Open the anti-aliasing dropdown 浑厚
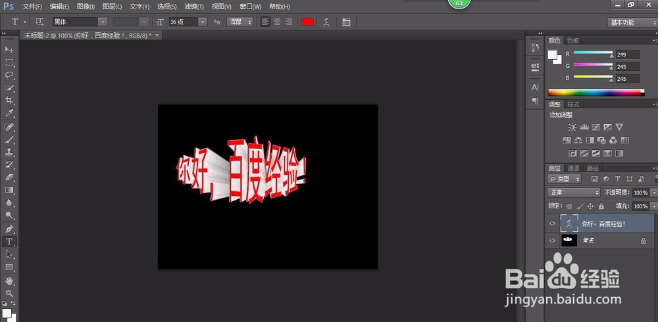The width and height of the screenshot is (658, 322). (x=240, y=22)
